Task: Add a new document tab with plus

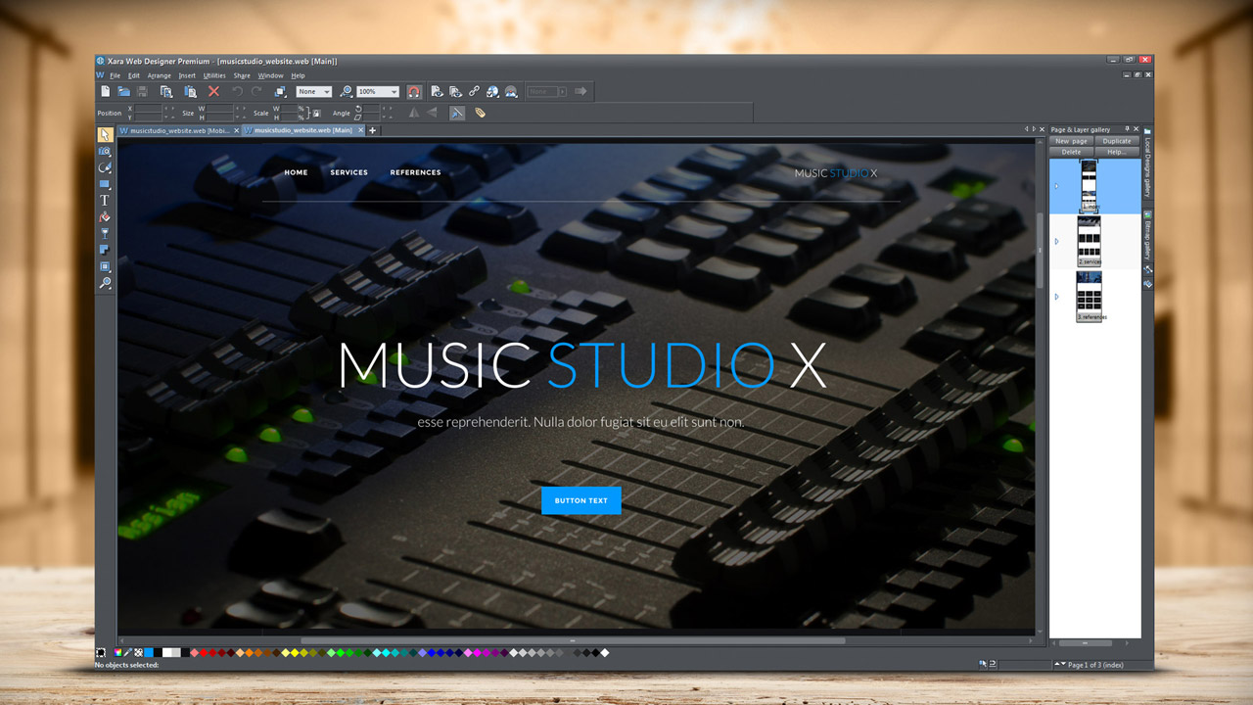Action: coord(372,130)
